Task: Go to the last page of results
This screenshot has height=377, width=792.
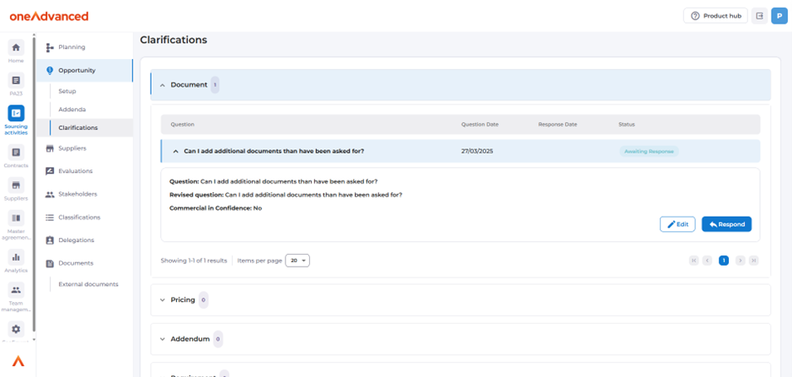Action: pos(753,261)
